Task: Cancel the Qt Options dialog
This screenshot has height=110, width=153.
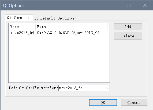Action: tap(134, 103)
